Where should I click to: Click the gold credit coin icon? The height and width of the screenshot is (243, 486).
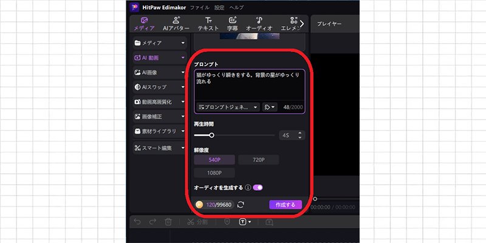point(199,205)
